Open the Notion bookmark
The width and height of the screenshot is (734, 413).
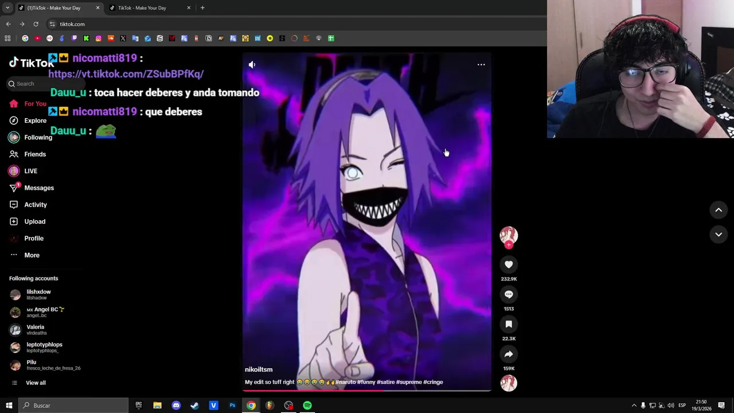(x=209, y=38)
